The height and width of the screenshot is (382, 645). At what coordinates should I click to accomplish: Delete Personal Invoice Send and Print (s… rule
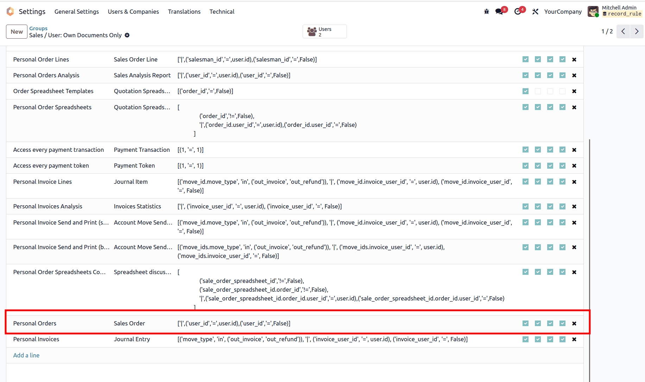pyautogui.click(x=574, y=222)
